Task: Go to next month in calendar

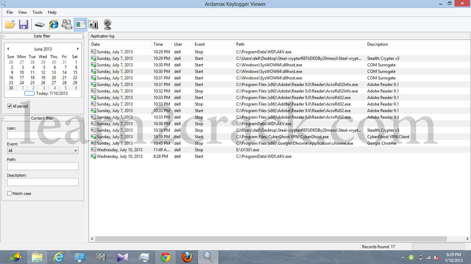Action: 78,49
